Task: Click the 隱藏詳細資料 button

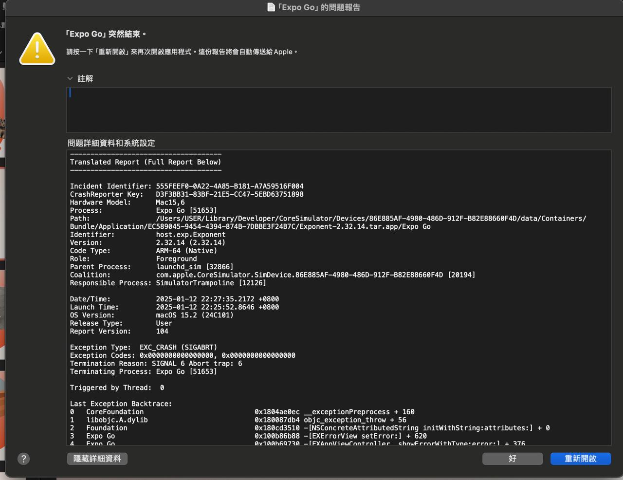Action: pyautogui.click(x=97, y=459)
